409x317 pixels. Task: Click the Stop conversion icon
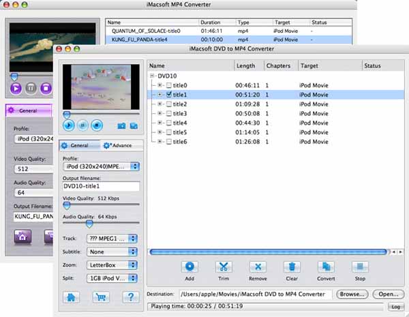(x=360, y=267)
